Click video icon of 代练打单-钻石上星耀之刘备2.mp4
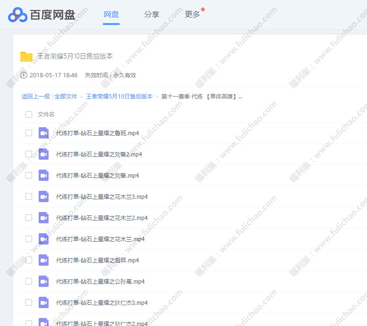367x326 pixels. point(43,154)
